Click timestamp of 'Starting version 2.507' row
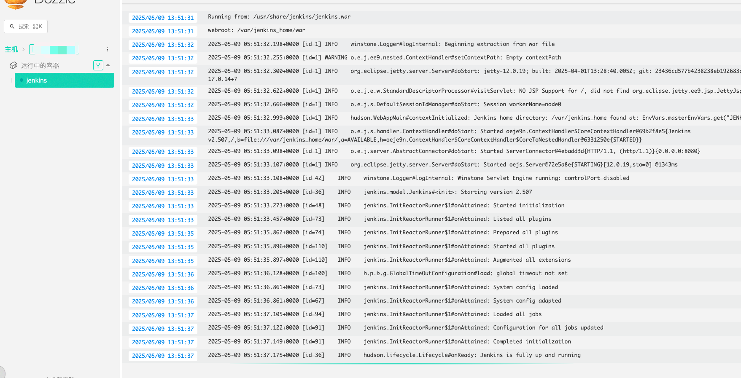The width and height of the screenshot is (741, 378). point(163,193)
